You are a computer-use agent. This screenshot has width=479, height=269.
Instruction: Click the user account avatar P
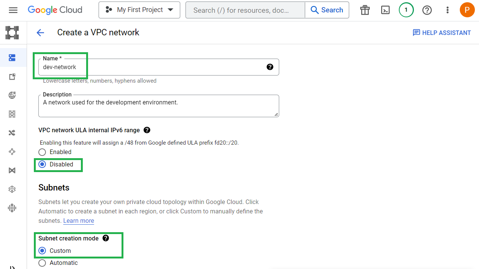tap(467, 10)
